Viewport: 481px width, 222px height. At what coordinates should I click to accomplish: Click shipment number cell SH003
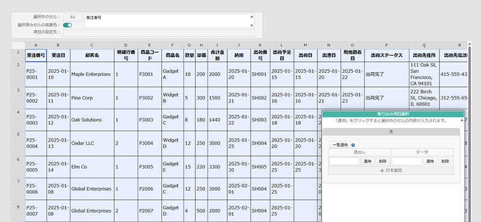(x=260, y=120)
